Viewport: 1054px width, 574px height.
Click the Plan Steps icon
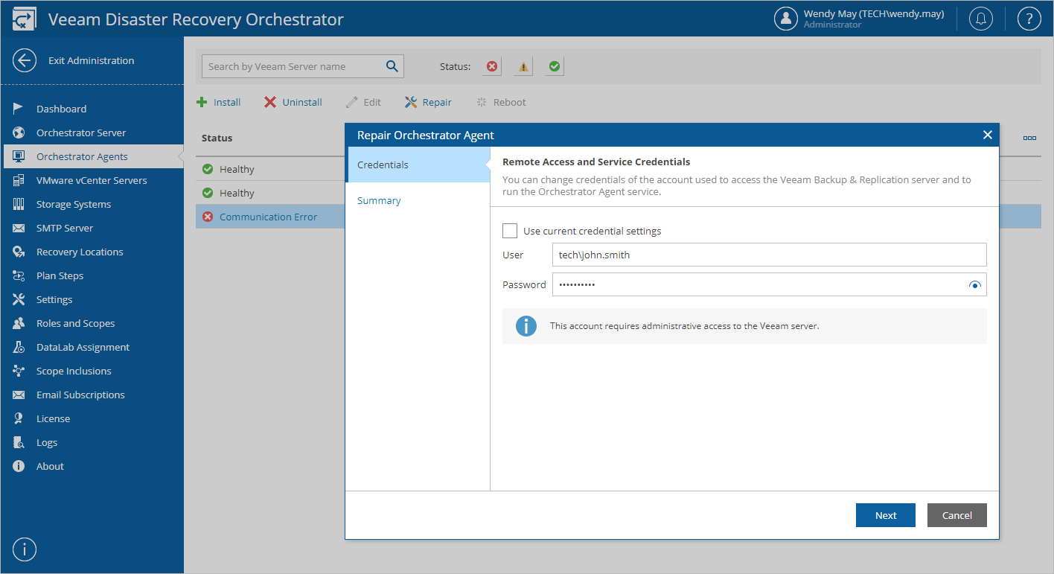(19, 275)
